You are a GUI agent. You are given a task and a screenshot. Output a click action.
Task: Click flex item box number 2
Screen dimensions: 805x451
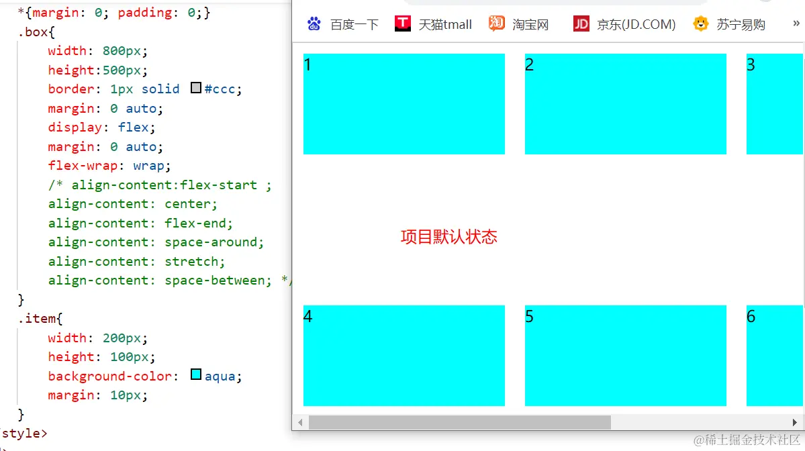(625, 103)
